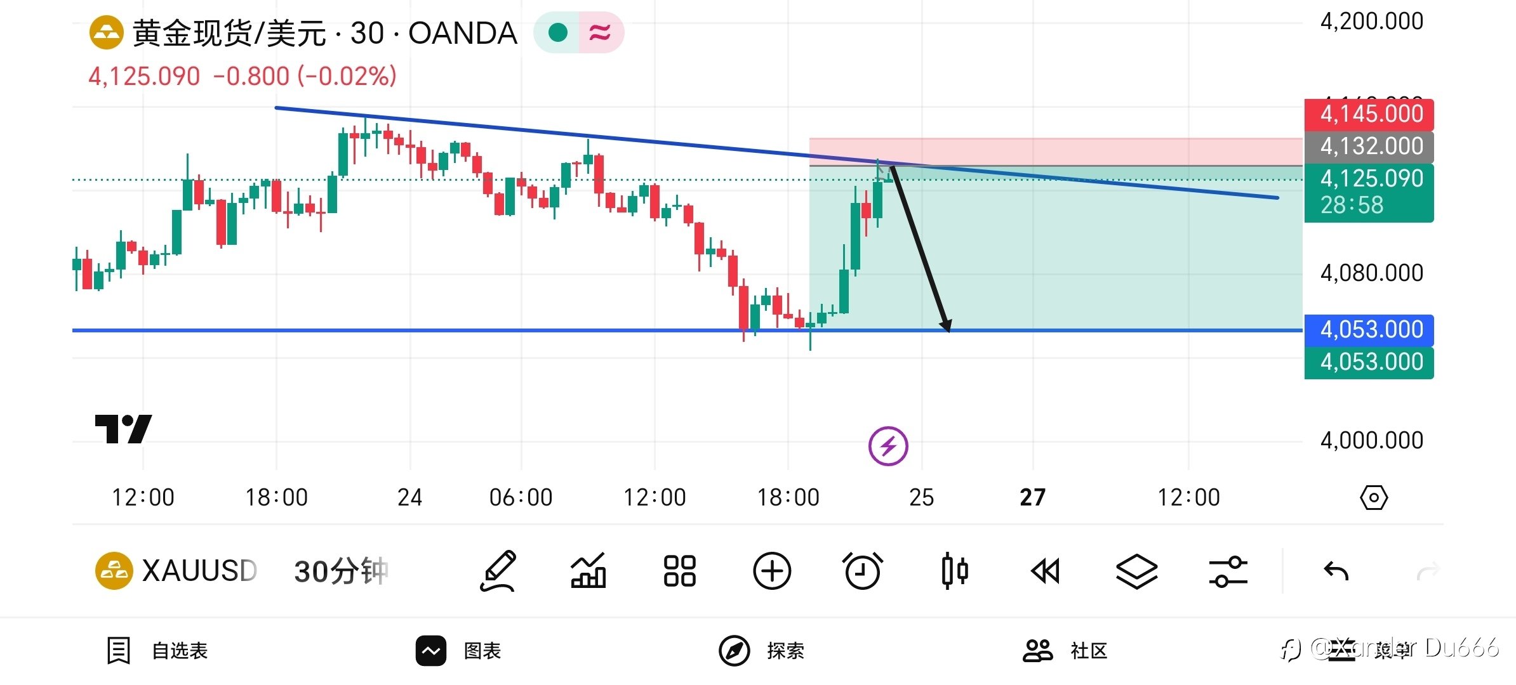The width and height of the screenshot is (1516, 685).
Task: Open the 社区 community tab
Action: 1067,651
